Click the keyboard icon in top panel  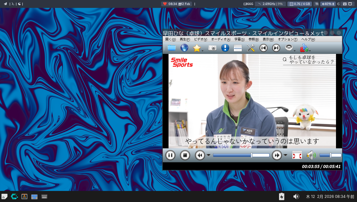[x=345, y=4]
